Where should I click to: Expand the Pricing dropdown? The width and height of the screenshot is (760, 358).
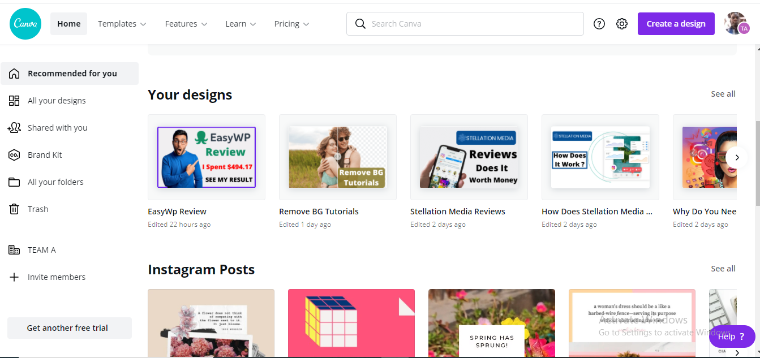(x=291, y=24)
